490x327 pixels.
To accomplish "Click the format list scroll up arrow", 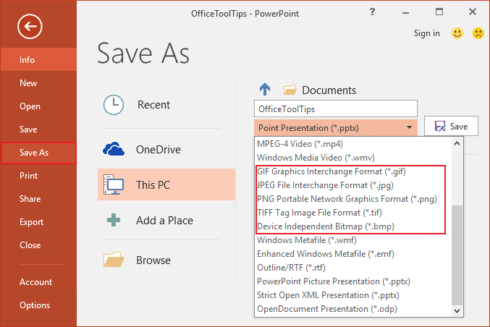I will pyautogui.click(x=457, y=143).
